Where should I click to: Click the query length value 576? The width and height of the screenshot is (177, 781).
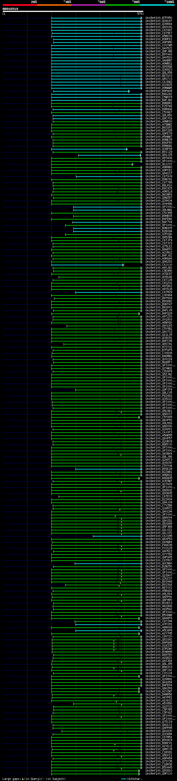139,14
